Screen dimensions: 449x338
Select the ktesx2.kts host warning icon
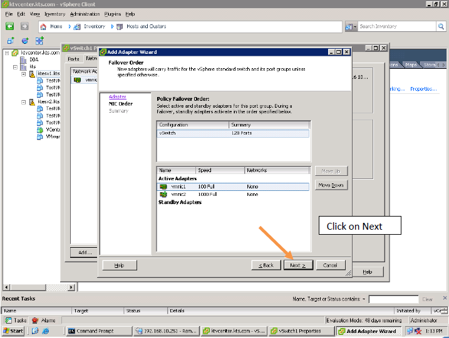32,102
